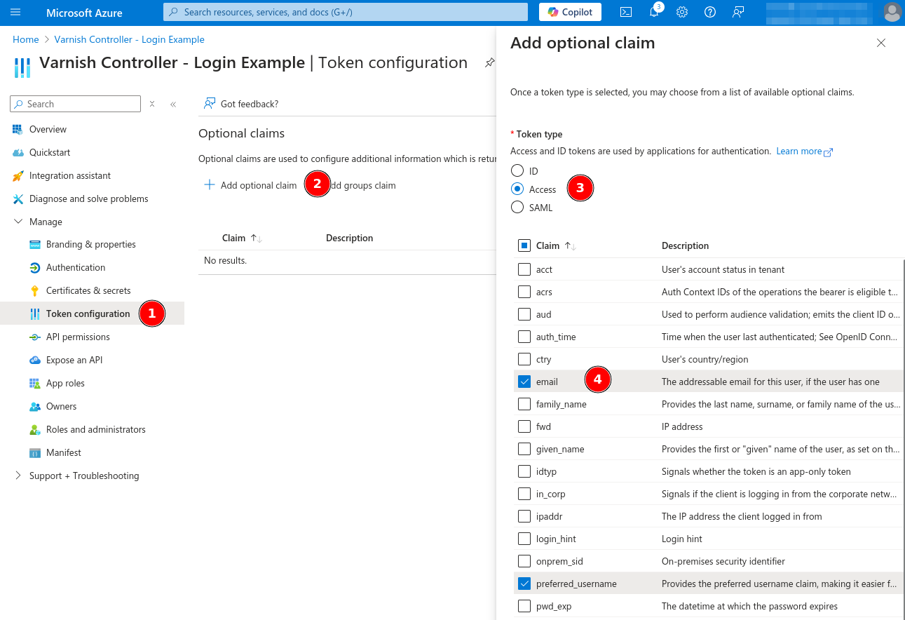Pin the Token configuration blade
The width and height of the screenshot is (905, 620).
[x=489, y=63]
